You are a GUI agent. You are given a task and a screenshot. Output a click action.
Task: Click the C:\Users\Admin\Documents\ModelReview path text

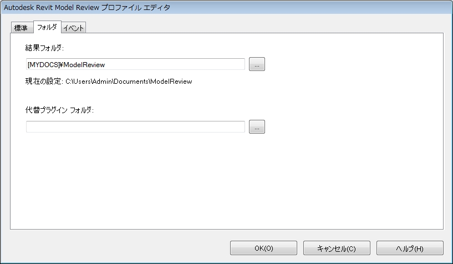[x=129, y=82]
